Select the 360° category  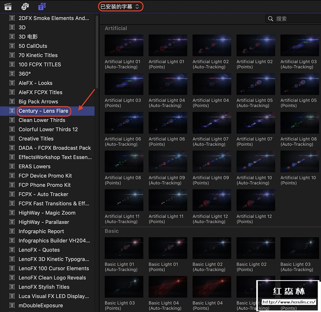[x=47, y=74]
